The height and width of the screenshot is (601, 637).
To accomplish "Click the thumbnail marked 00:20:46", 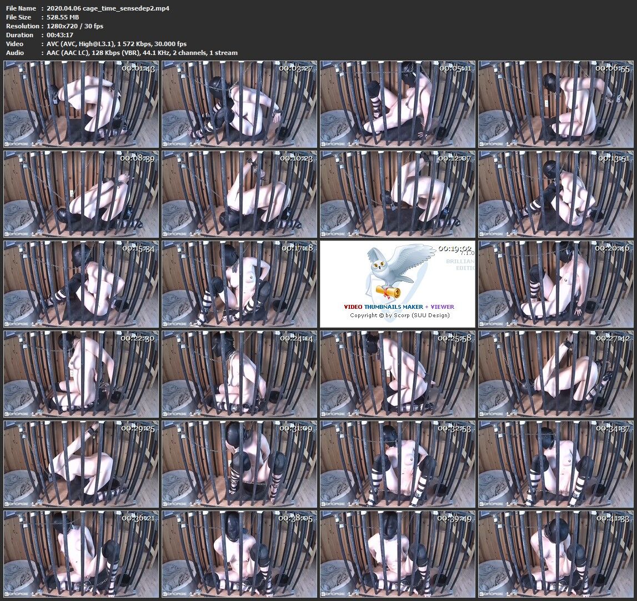I will [x=555, y=284].
